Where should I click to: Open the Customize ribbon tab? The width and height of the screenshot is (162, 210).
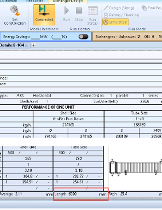(x=9, y=1)
